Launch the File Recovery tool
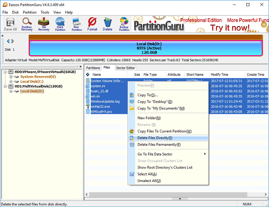269x207 pixels. (43, 24)
